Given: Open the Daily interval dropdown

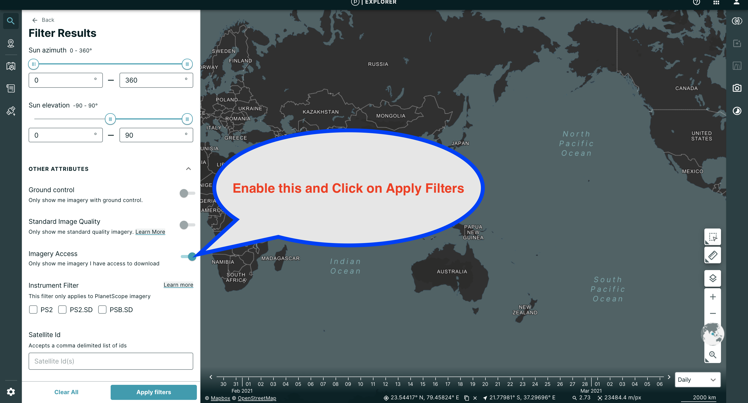Looking at the screenshot, I should (697, 379).
